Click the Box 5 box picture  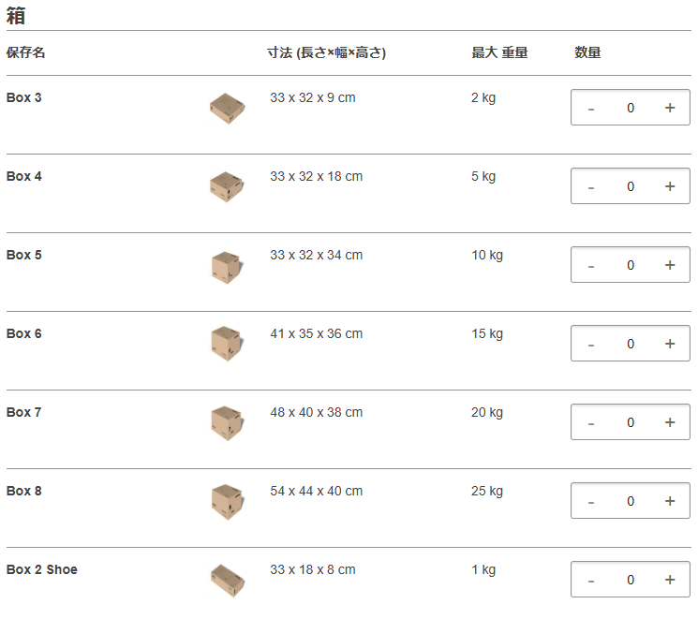(x=227, y=267)
